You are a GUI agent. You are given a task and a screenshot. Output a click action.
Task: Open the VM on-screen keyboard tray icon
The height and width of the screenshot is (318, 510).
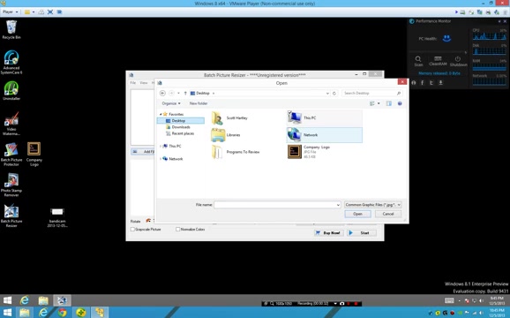449,300
